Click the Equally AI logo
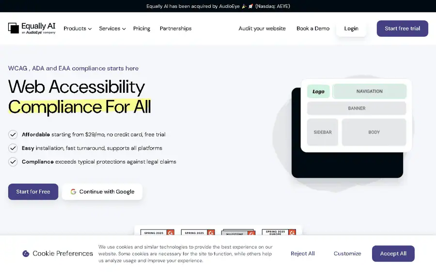436x272 pixels. coord(31,29)
